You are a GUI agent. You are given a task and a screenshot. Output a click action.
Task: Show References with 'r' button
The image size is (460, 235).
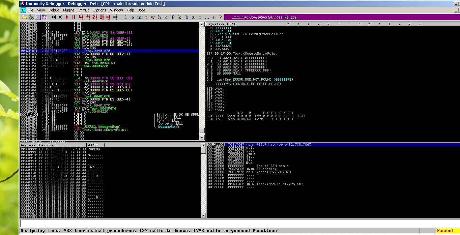(x=200, y=17)
